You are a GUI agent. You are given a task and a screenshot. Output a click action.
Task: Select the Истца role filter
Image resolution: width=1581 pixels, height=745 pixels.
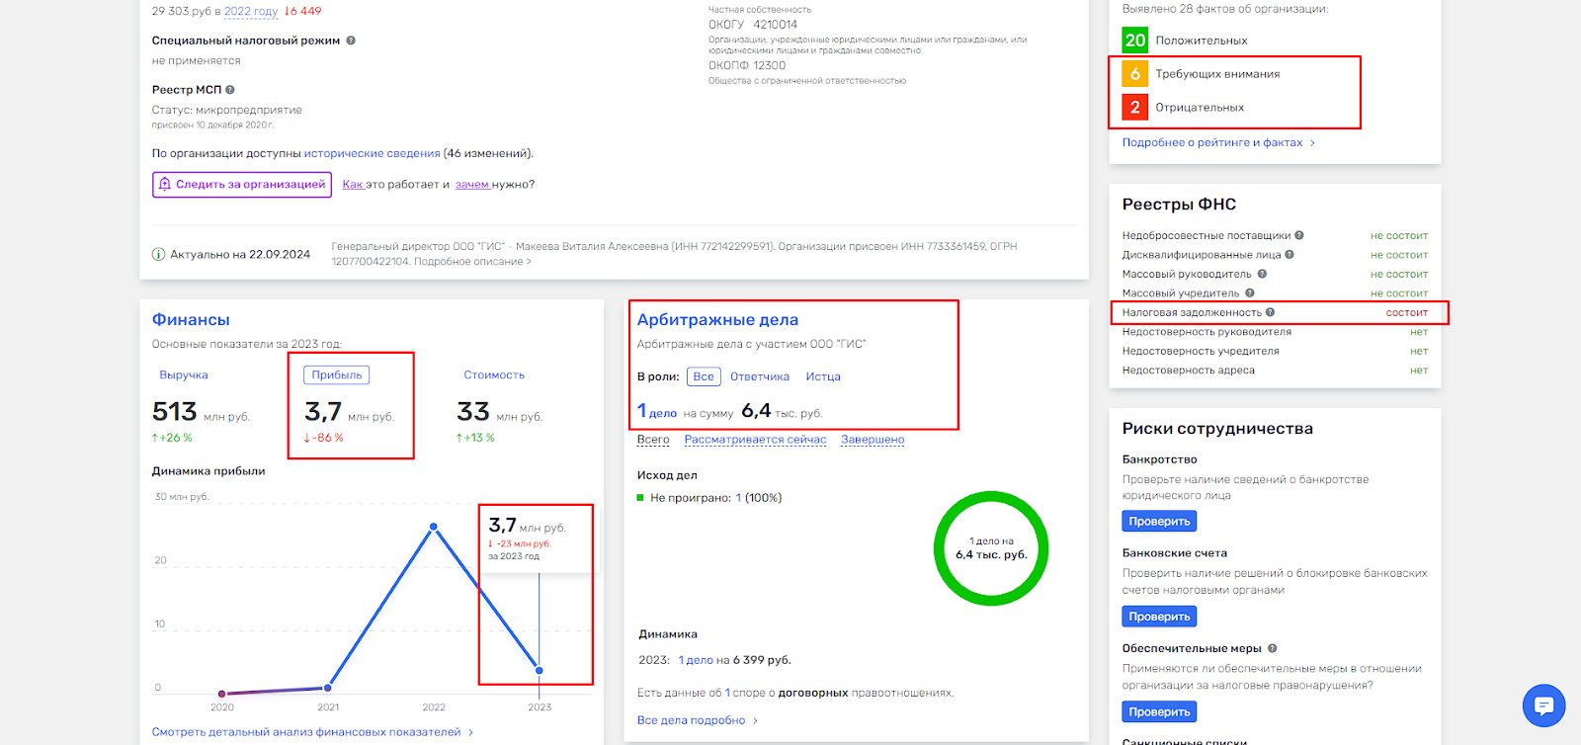[x=823, y=376]
